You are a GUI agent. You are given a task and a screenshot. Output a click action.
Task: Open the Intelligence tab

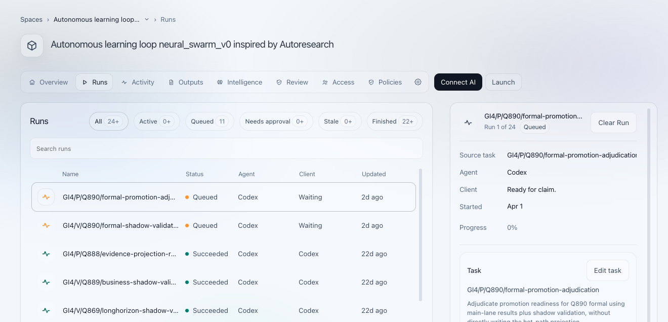(x=239, y=82)
